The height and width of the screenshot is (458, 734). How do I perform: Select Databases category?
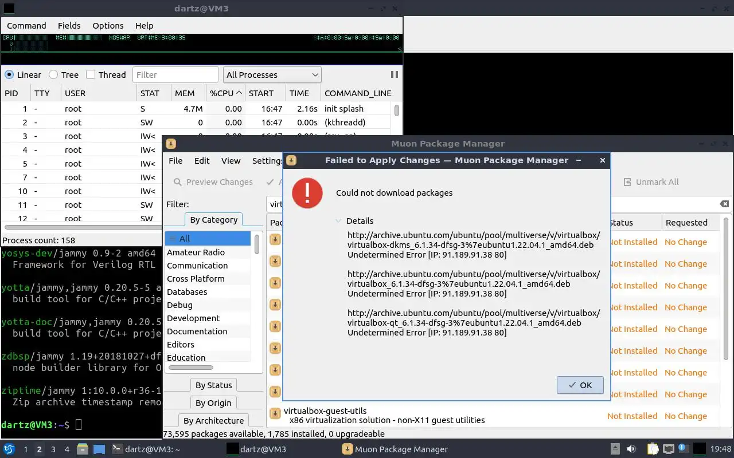pyautogui.click(x=208, y=292)
